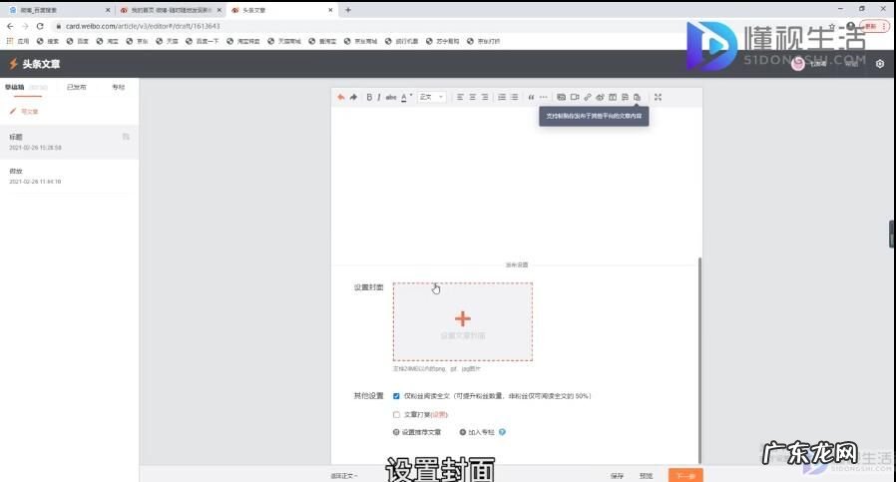896x482 pixels.
Task: Insert a divider with the dotted line icon
Action: tap(544, 97)
